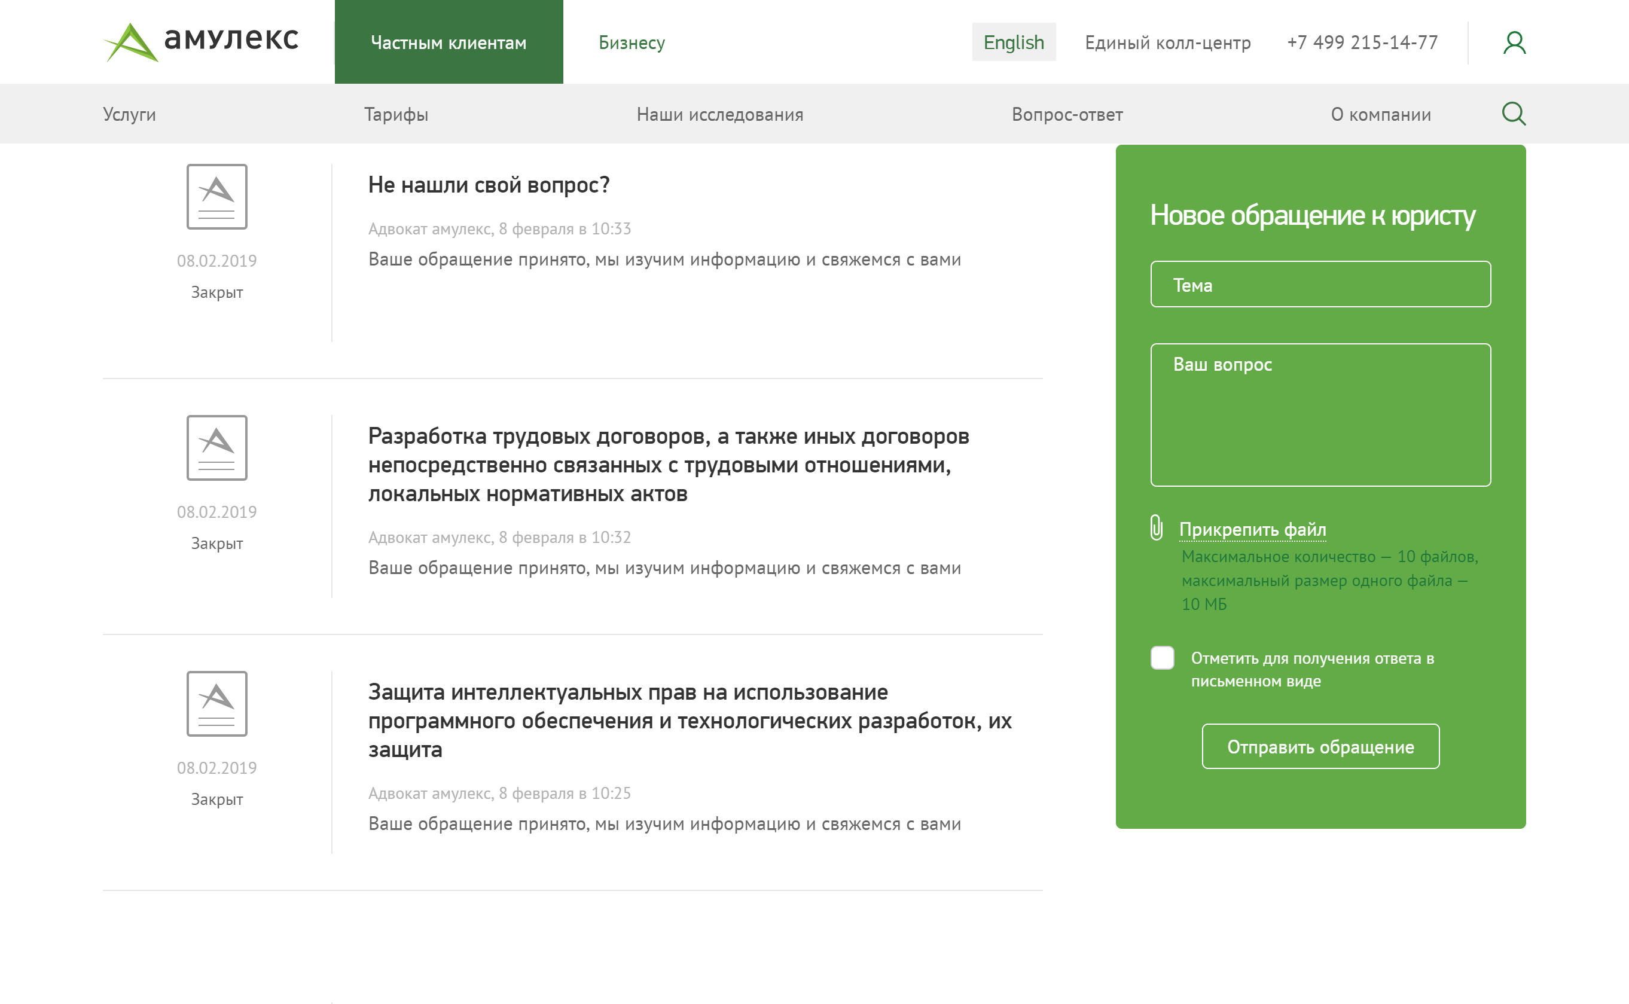Open the 'Услуги' menu
The width and height of the screenshot is (1629, 1004).
click(130, 114)
